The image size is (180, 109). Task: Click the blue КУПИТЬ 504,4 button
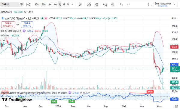[x=27, y=25]
